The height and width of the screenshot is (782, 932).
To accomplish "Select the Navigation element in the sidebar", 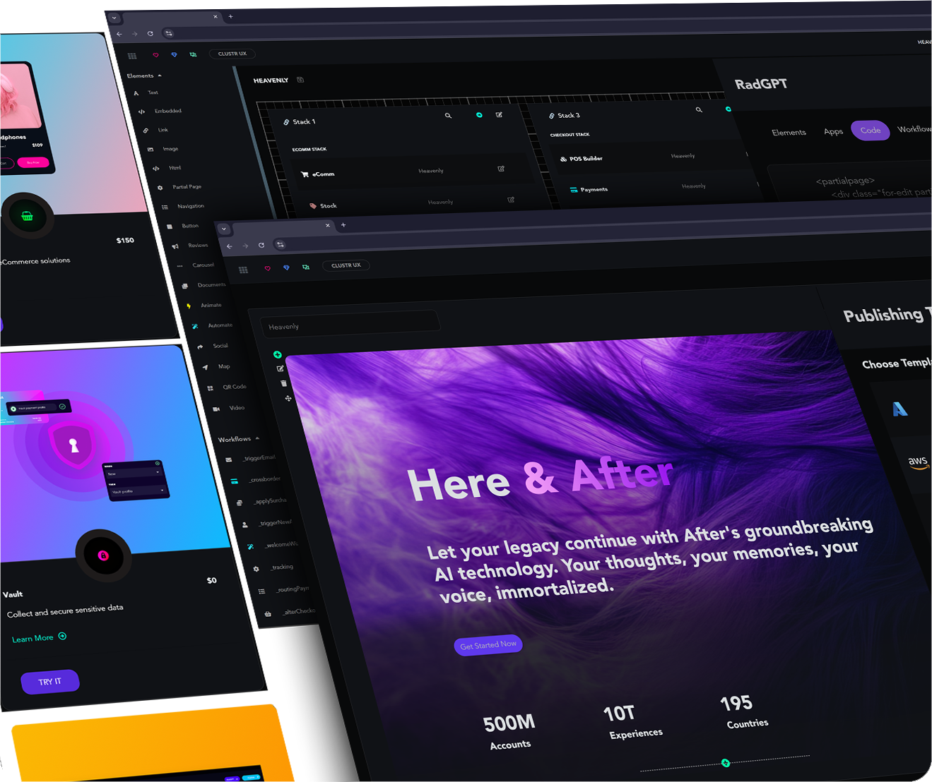I will [191, 206].
